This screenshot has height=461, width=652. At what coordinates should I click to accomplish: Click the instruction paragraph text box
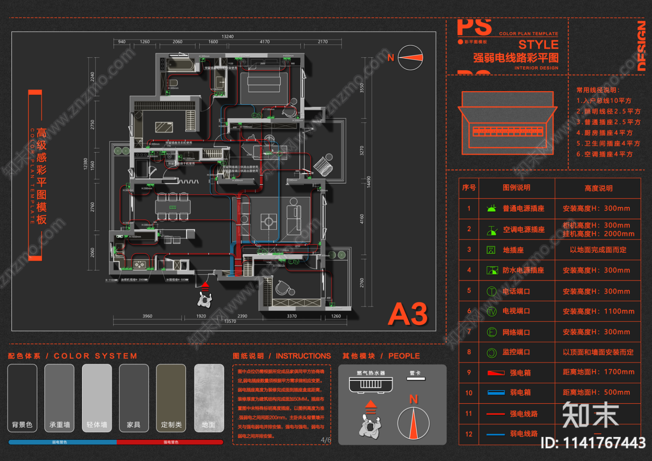pos(281,404)
